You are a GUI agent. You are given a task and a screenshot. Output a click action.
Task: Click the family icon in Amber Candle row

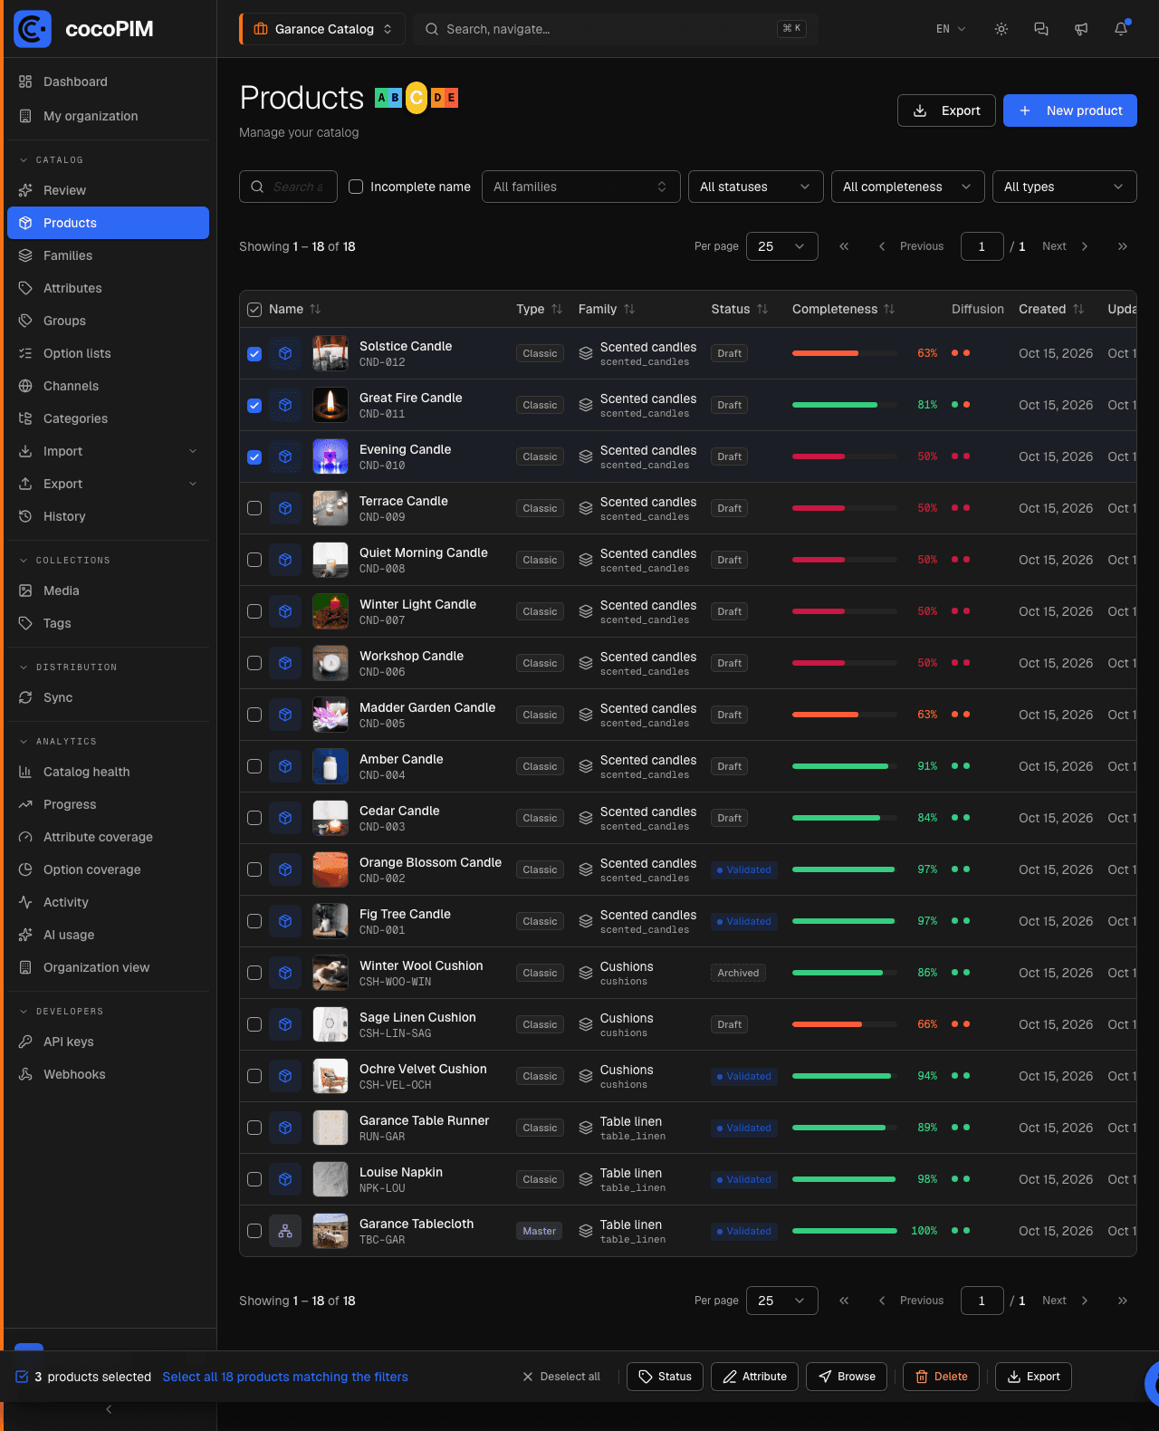pos(586,766)
